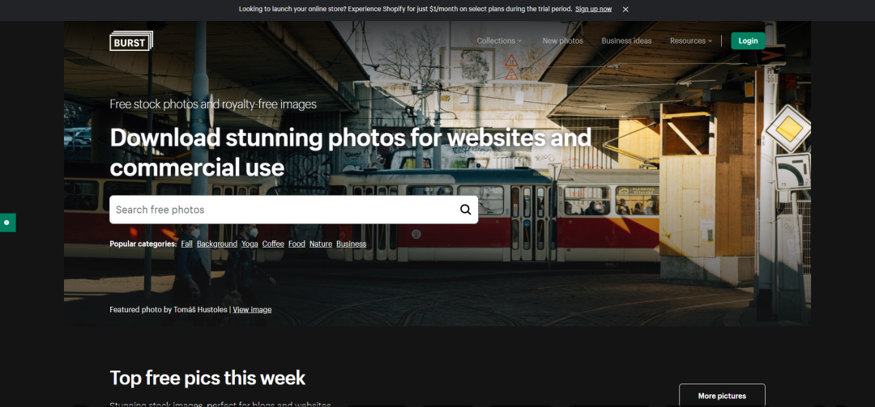This screenshot has height=407, width=875.
Task: Click the green Login button
Action: 748,40
